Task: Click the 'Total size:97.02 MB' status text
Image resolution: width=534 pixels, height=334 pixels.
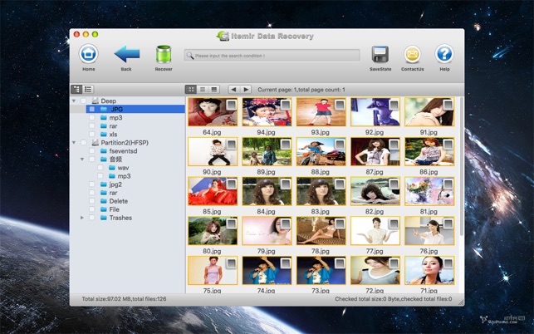Action: 106,299
